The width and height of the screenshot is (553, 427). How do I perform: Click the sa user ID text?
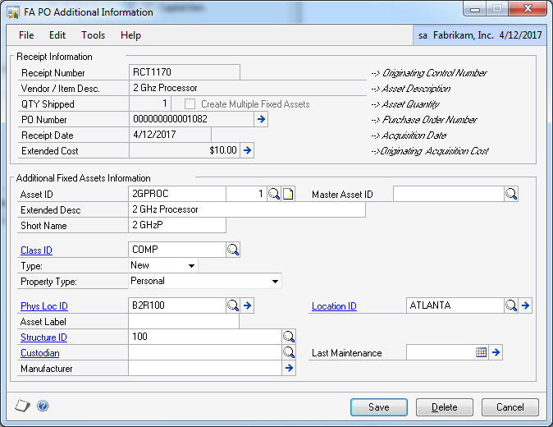click(x=423, y=35)
